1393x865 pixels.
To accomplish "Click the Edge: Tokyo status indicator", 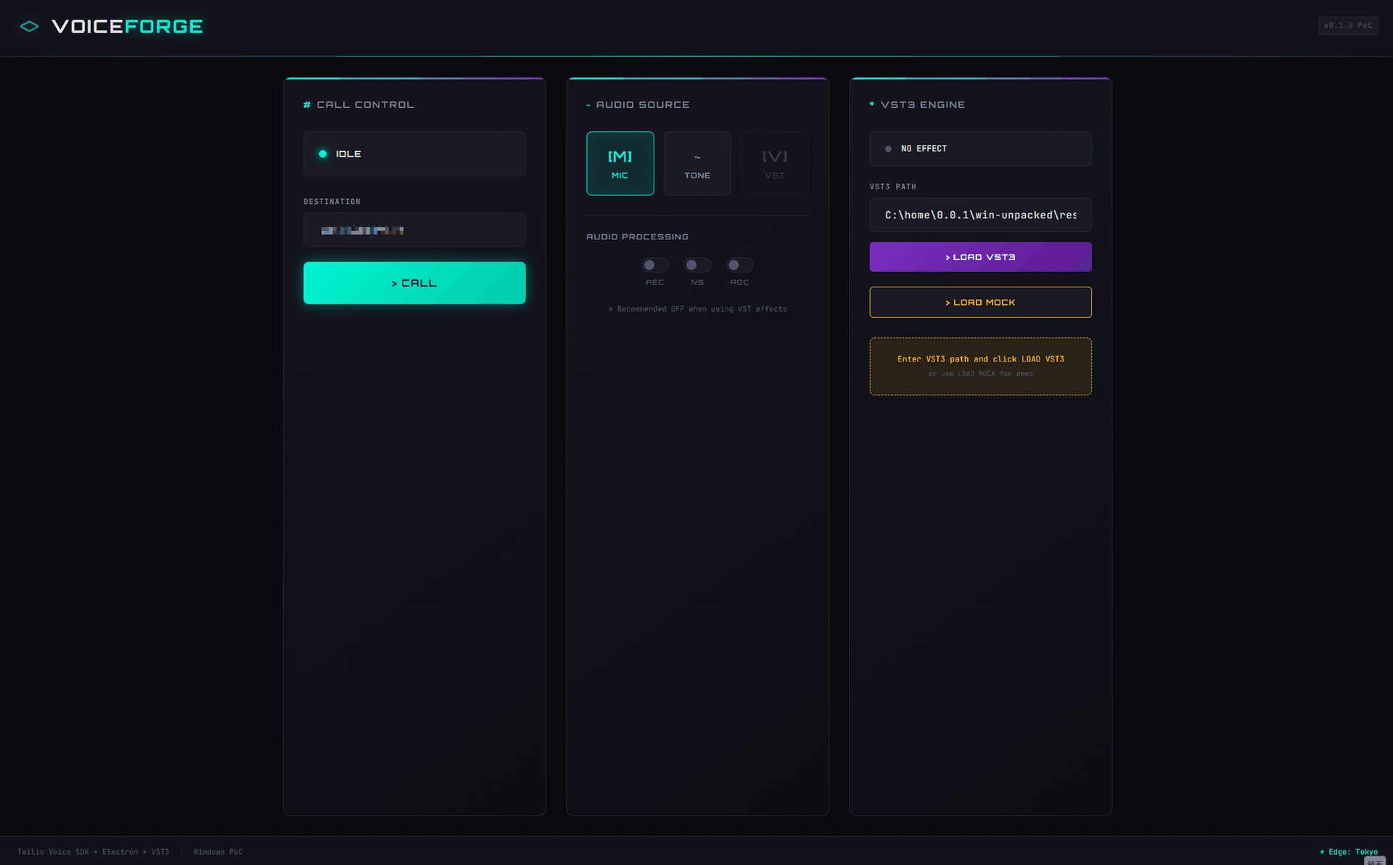I will point(1349,851).
